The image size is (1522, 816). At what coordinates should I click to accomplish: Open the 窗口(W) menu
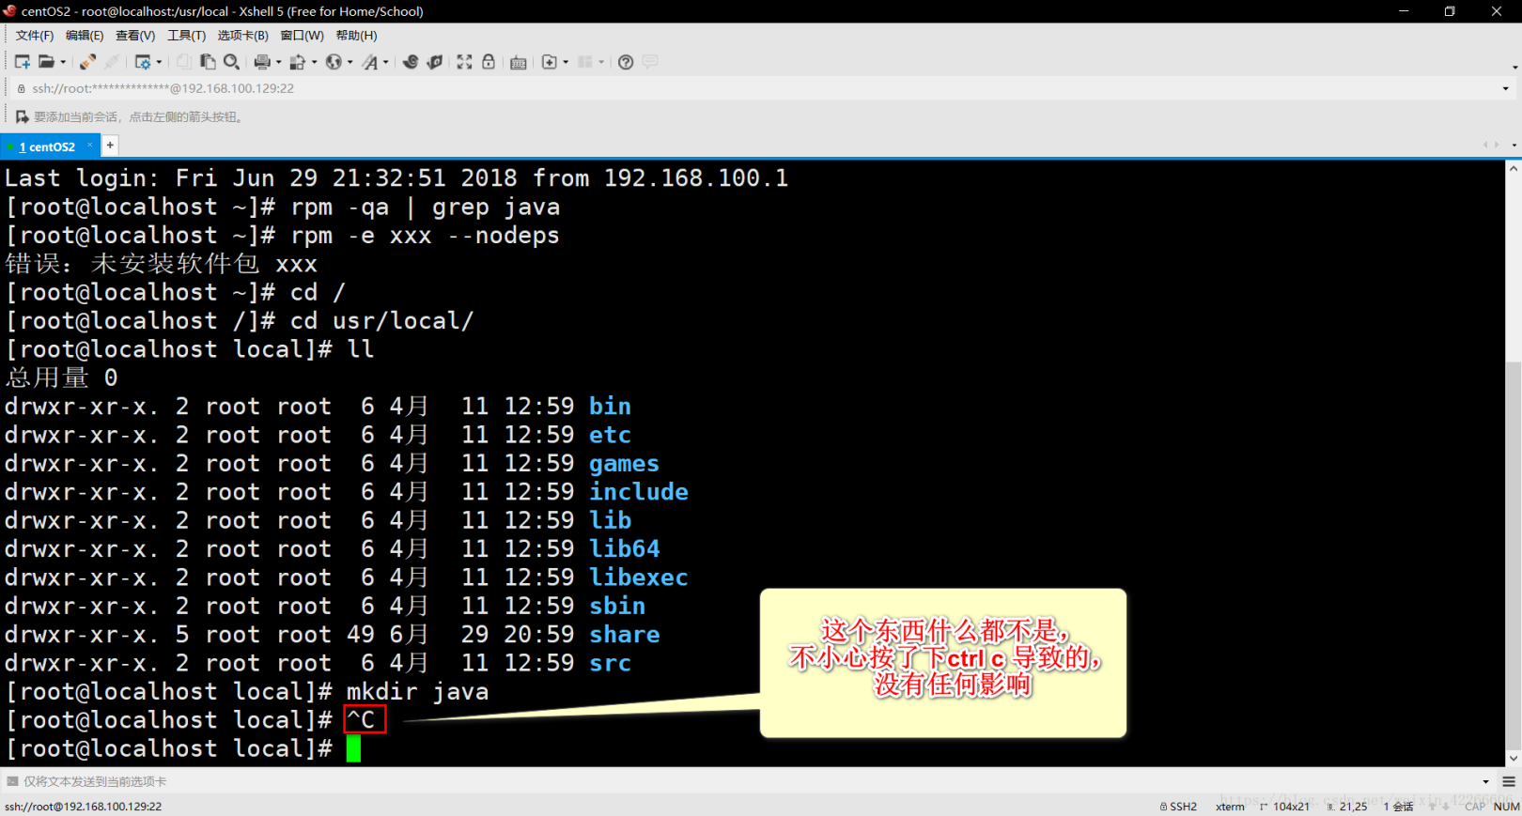302,36
